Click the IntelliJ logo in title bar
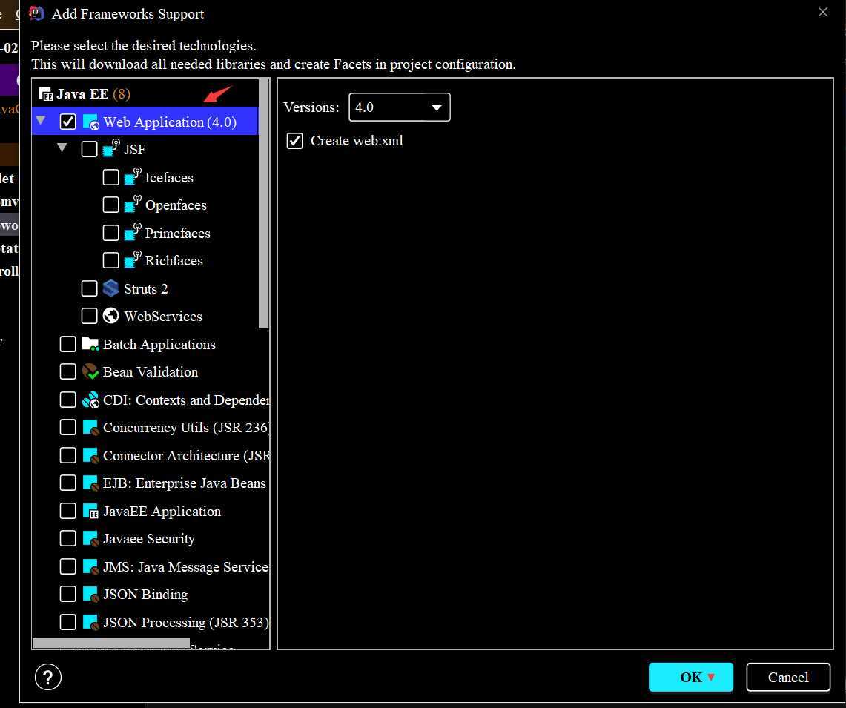 (36, 13)
